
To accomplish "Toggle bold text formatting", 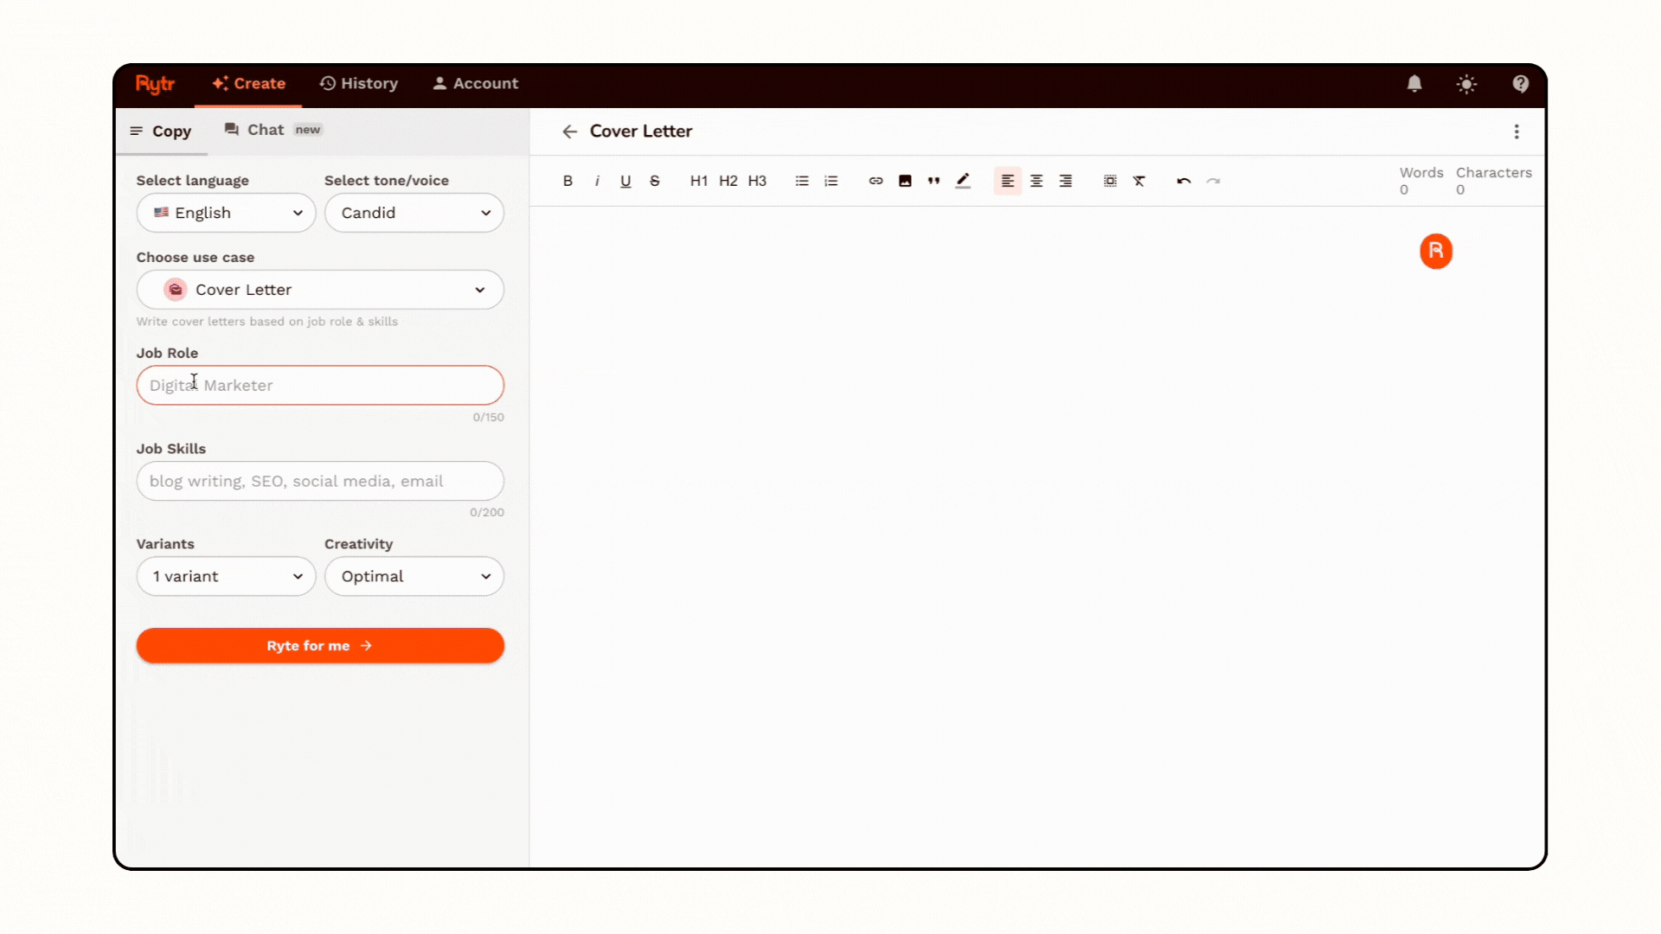I will click(x=568, y=181).
